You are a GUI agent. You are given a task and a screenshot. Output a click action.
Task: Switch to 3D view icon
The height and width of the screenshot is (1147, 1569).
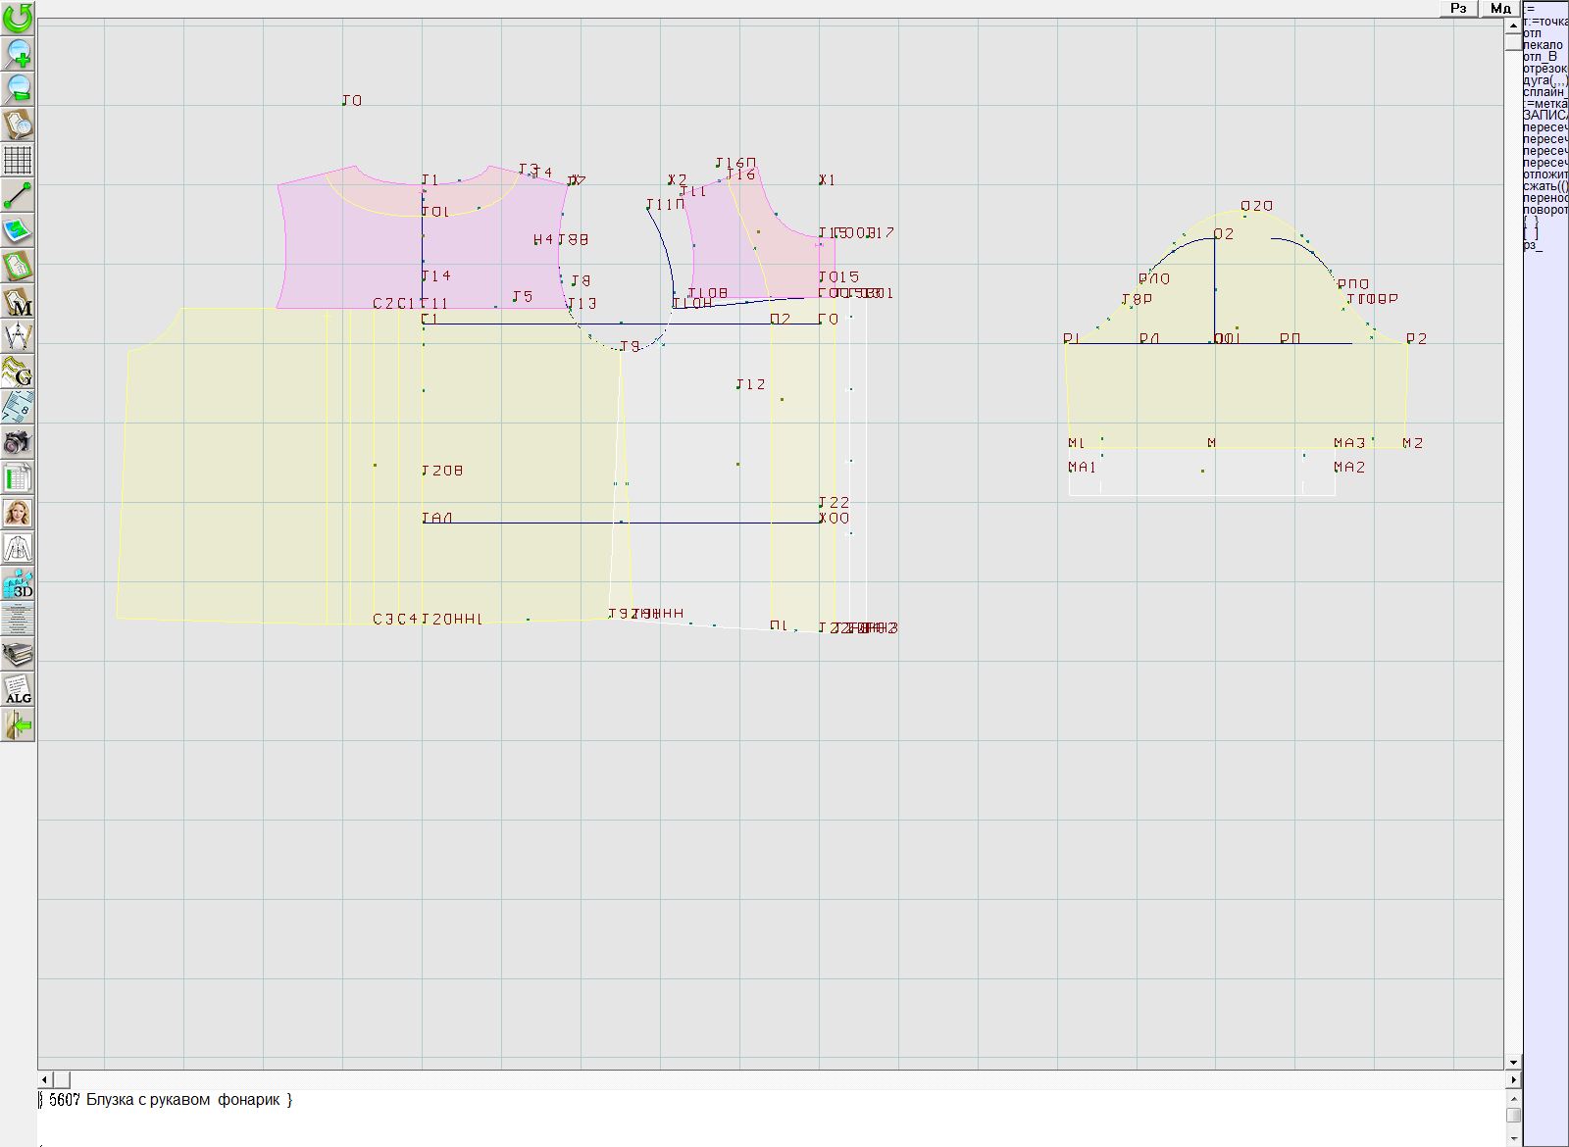point(18,584)
